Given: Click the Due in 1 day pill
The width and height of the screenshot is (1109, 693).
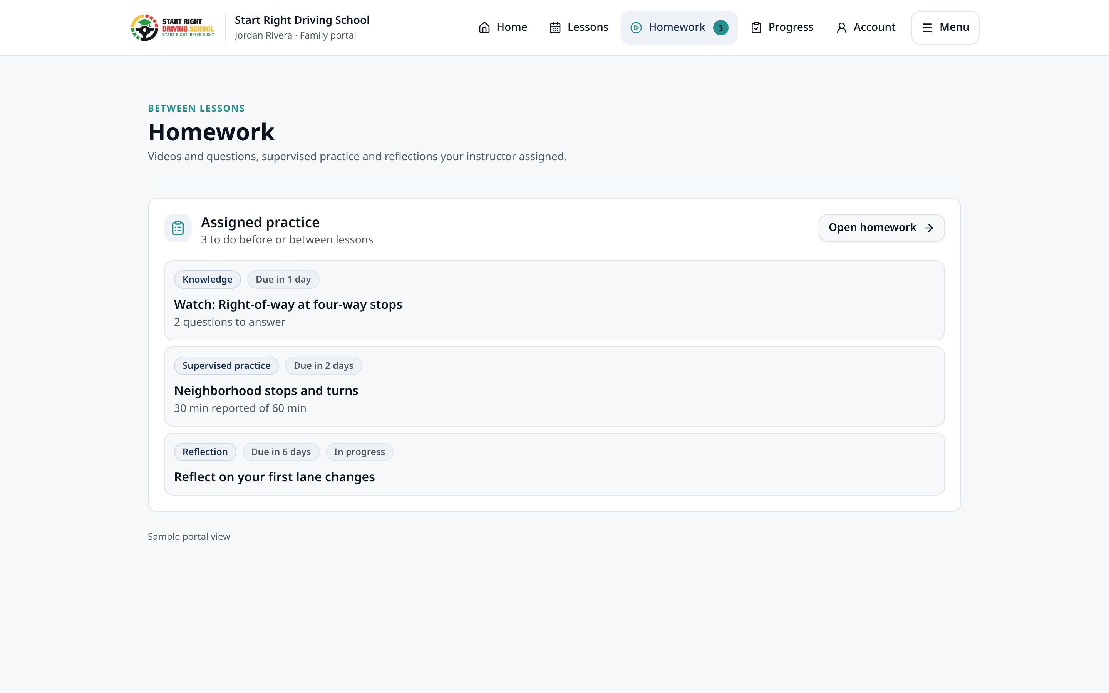Looking at the screenshot, I should (x=283, y=280).
